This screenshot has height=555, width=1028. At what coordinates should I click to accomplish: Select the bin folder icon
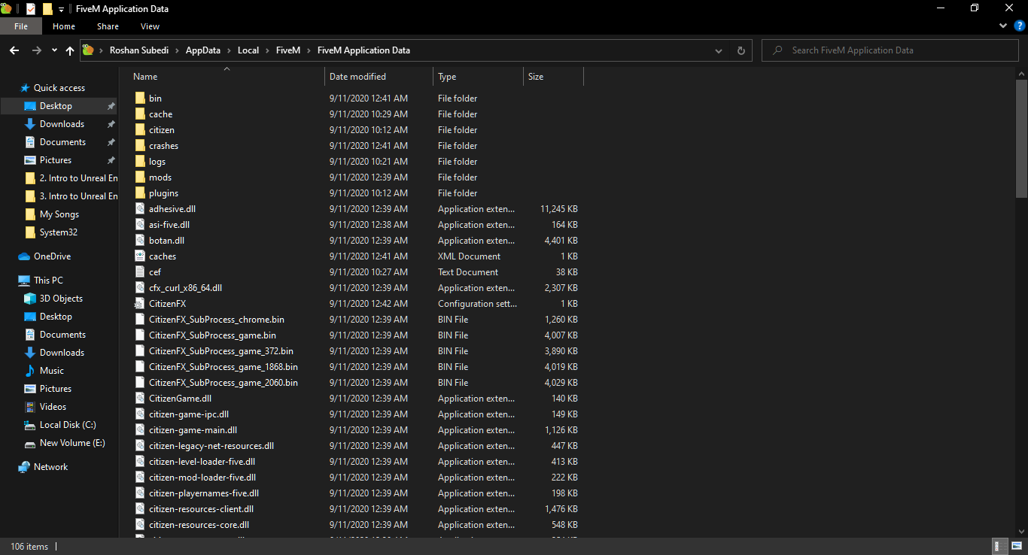point(140,99)
